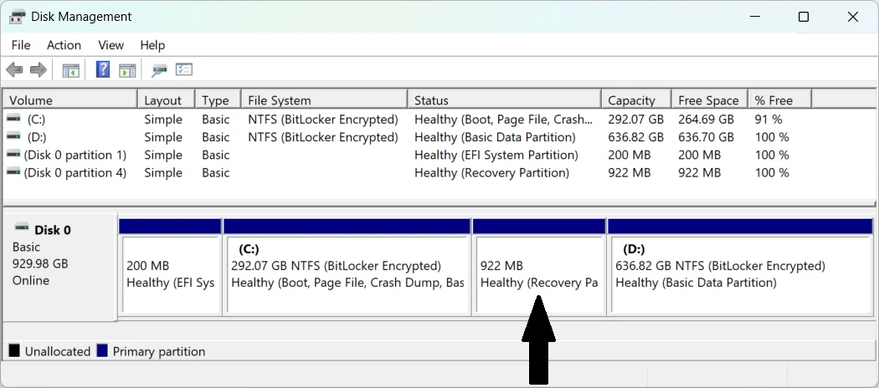Click the Show/Hide Action Pane icon
The image size is (879, 388).
point(127,70)
